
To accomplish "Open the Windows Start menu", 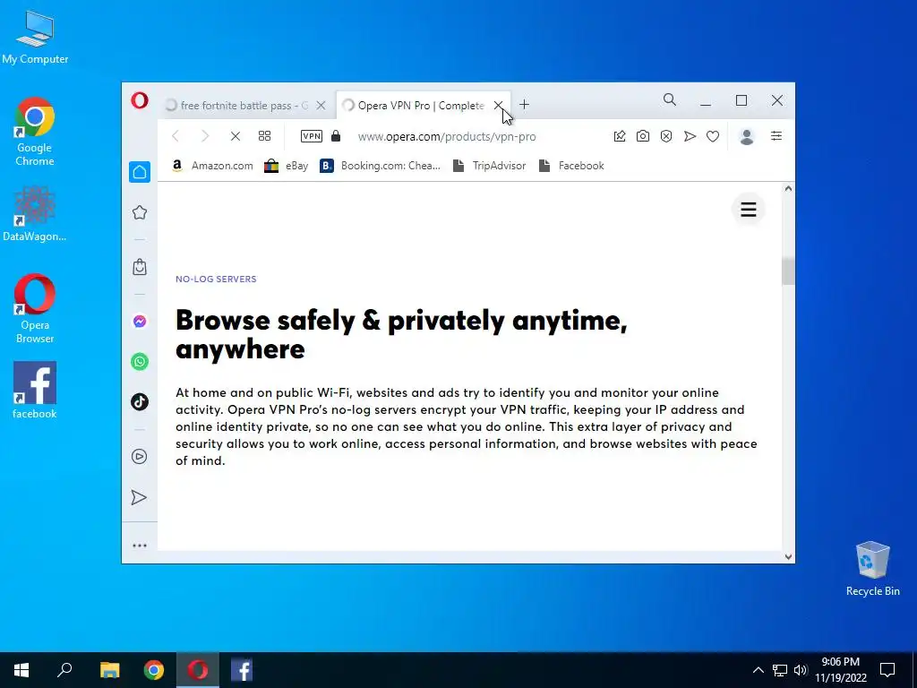I will (x=21, y=670).
